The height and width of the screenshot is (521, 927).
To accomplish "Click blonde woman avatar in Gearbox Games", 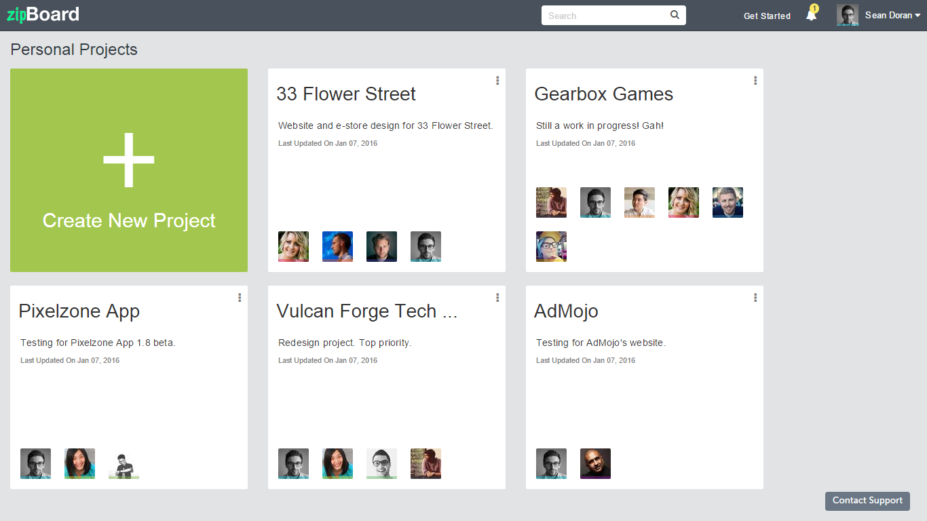I will pos(683,202).
